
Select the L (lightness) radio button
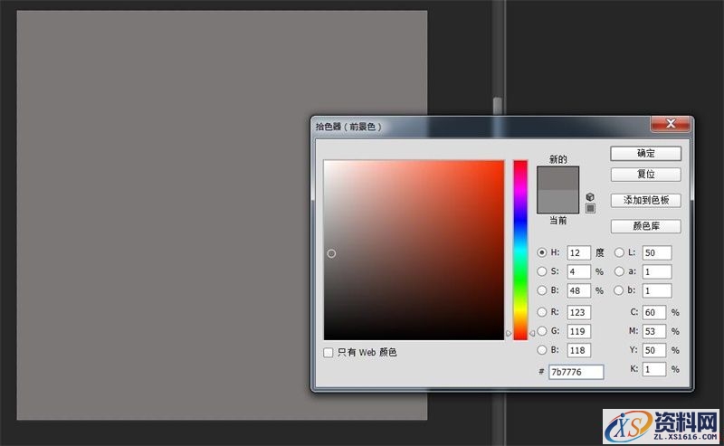pos(619,253)
